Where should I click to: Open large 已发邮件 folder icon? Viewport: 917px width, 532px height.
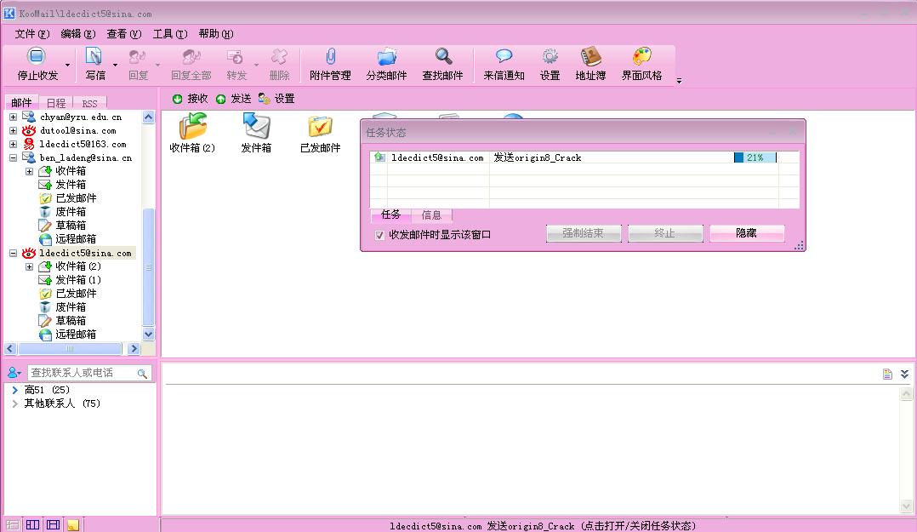pyautogui.click(x=320, y=126)
